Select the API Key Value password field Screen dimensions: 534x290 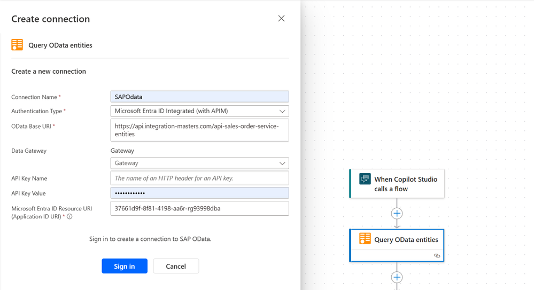point(199,193)
